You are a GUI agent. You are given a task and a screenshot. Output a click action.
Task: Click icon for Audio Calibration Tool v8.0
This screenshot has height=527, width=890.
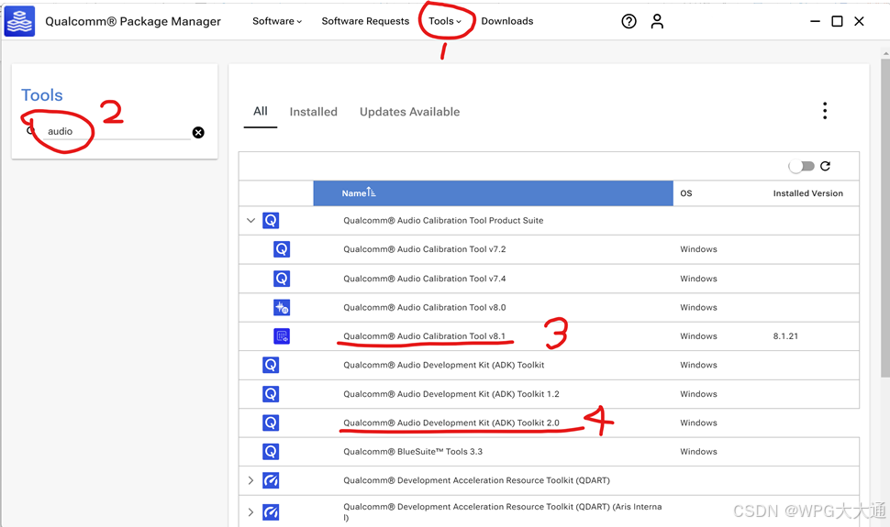282,307
